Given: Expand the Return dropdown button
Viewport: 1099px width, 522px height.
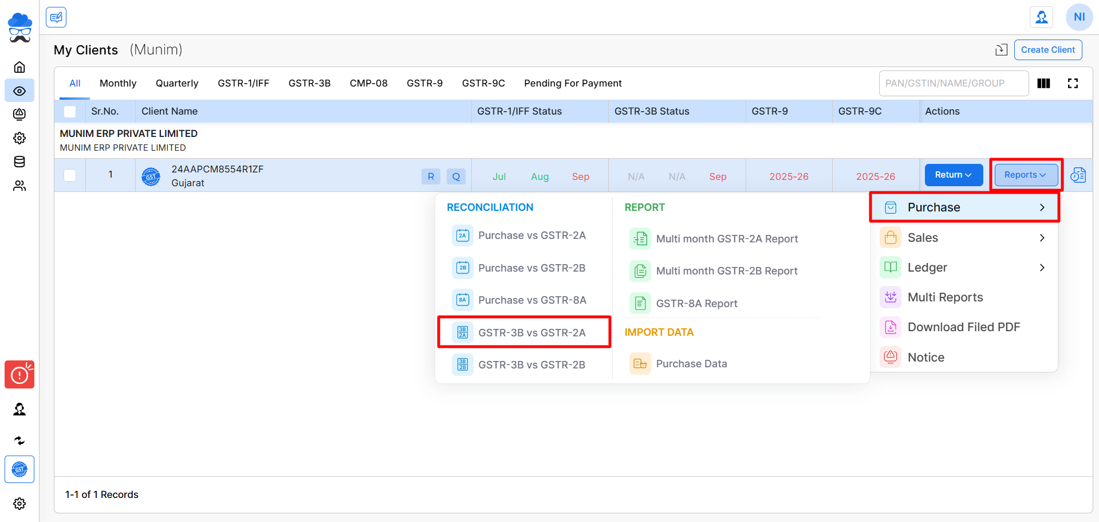Looking at the screenshot, I should tap(954, 175).
